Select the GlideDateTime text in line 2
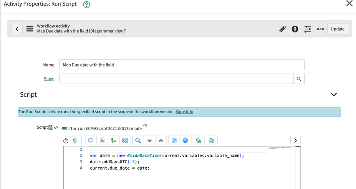The height and width of the screenshot is (189, 356). pyautogui.click(x=143, y=156)
